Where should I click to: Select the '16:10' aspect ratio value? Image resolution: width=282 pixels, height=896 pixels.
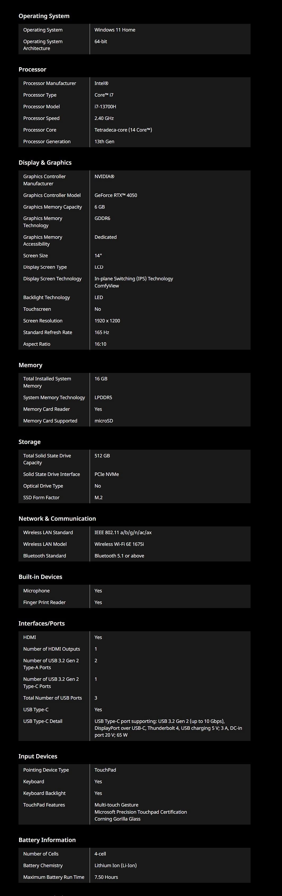(101, 344)
